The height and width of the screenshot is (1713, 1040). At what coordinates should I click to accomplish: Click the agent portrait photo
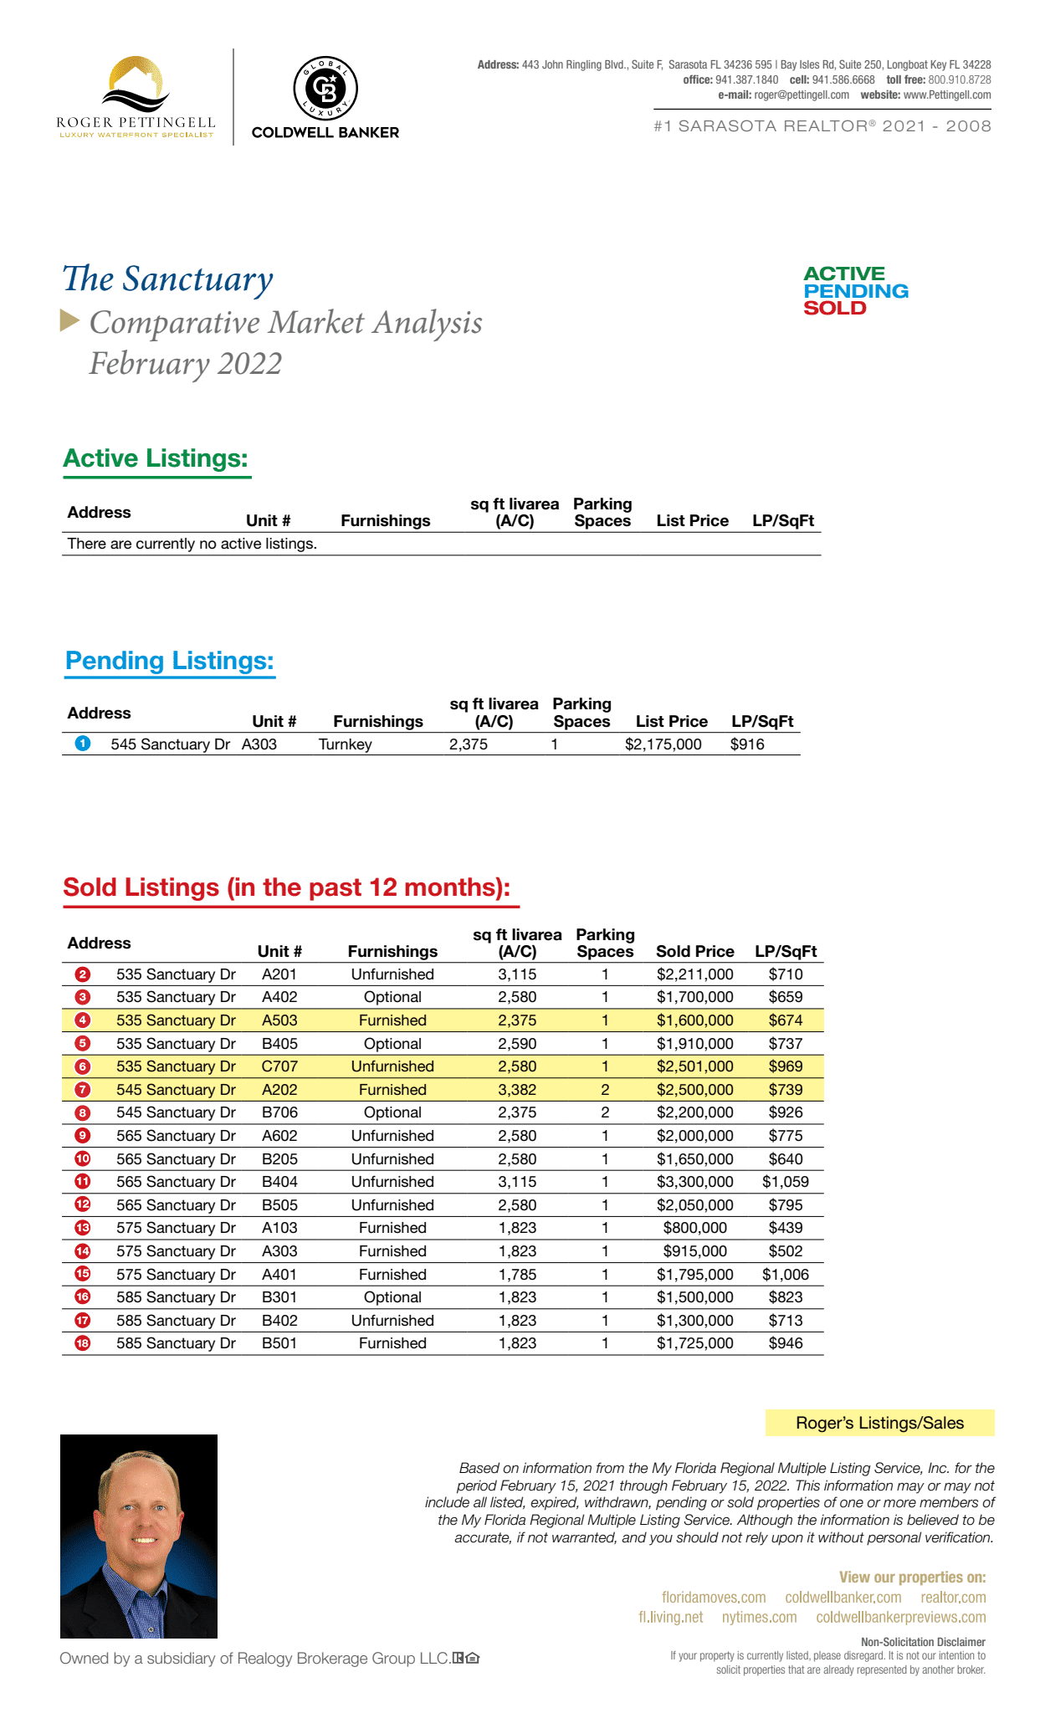pyautogui.click(x=139, y=1536)
